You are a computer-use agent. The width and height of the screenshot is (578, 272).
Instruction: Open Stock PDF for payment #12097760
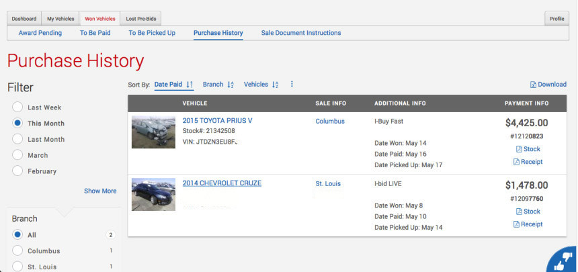pyautogui.click(x=528, y=212)
